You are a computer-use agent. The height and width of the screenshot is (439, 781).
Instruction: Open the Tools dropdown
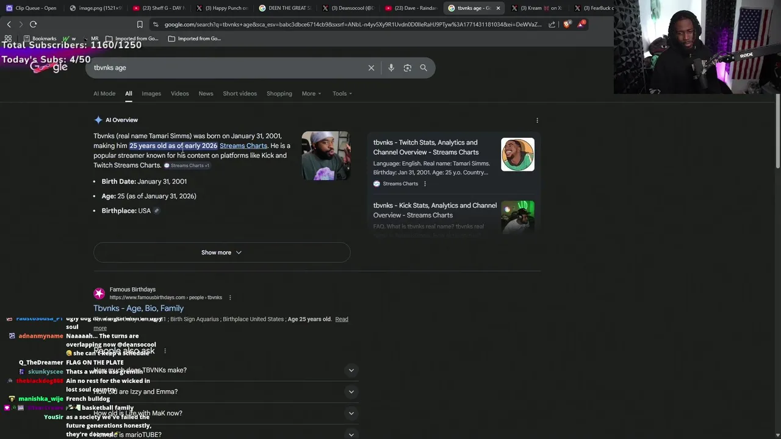click(342, 93)
